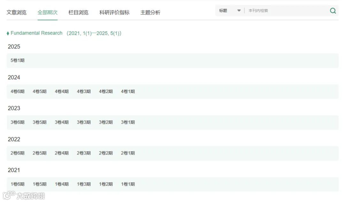Open issue 2卷6期
The width and height of the screenshot is (345, 202).
18,153
